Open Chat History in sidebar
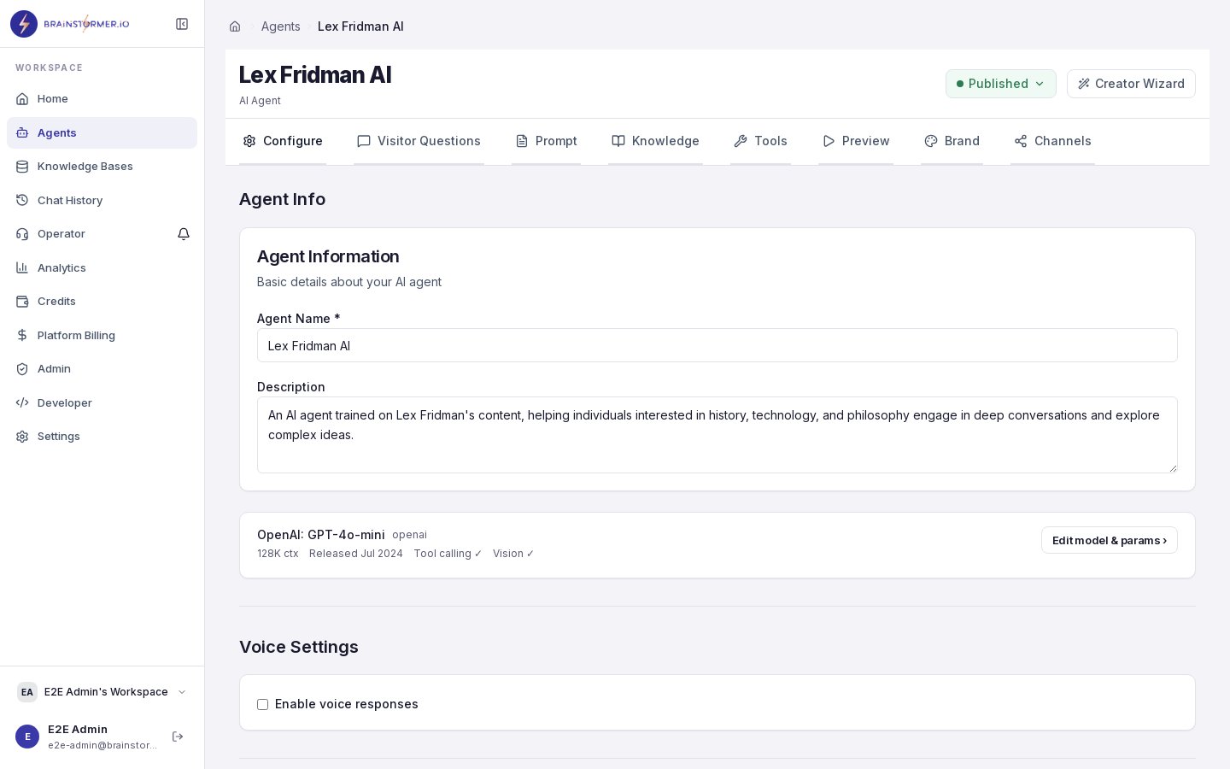The width and height of the screenshot is (1230, 769). (102, 200)
